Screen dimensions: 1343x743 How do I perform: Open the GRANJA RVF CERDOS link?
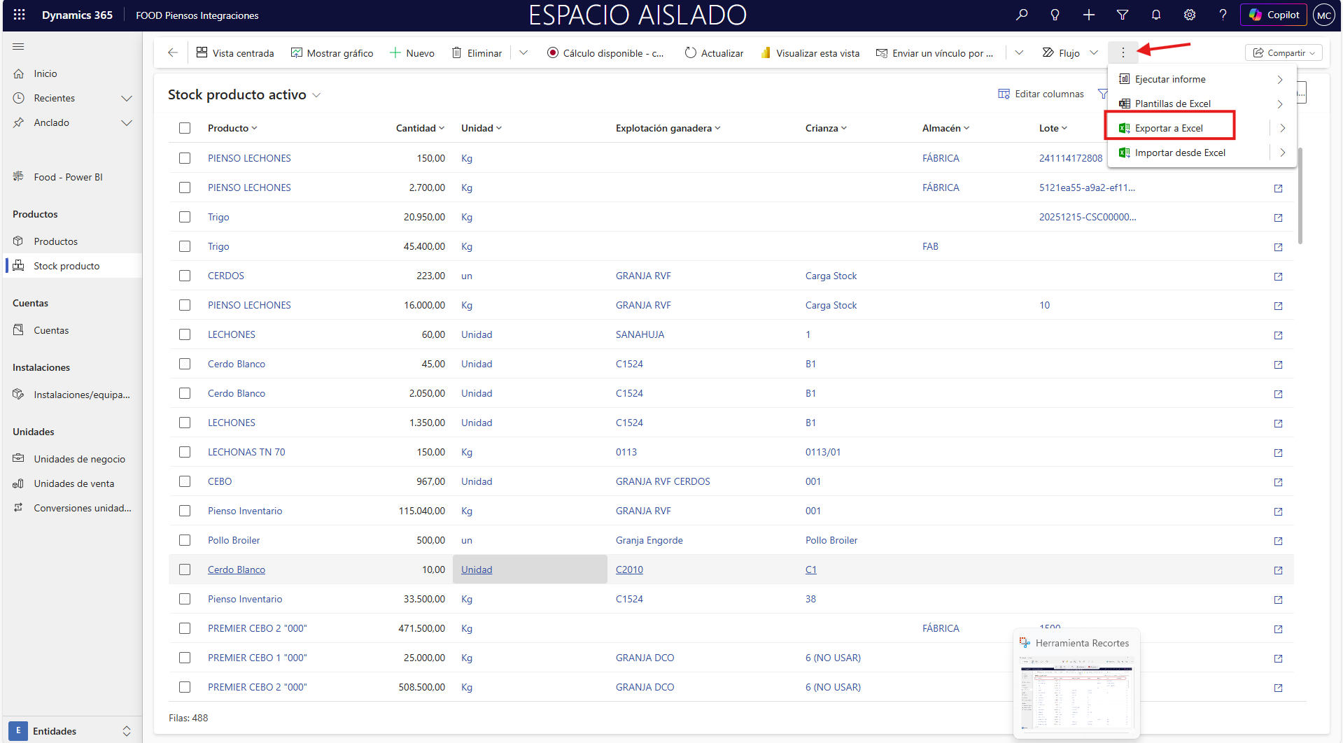click(x=662, y=481)
